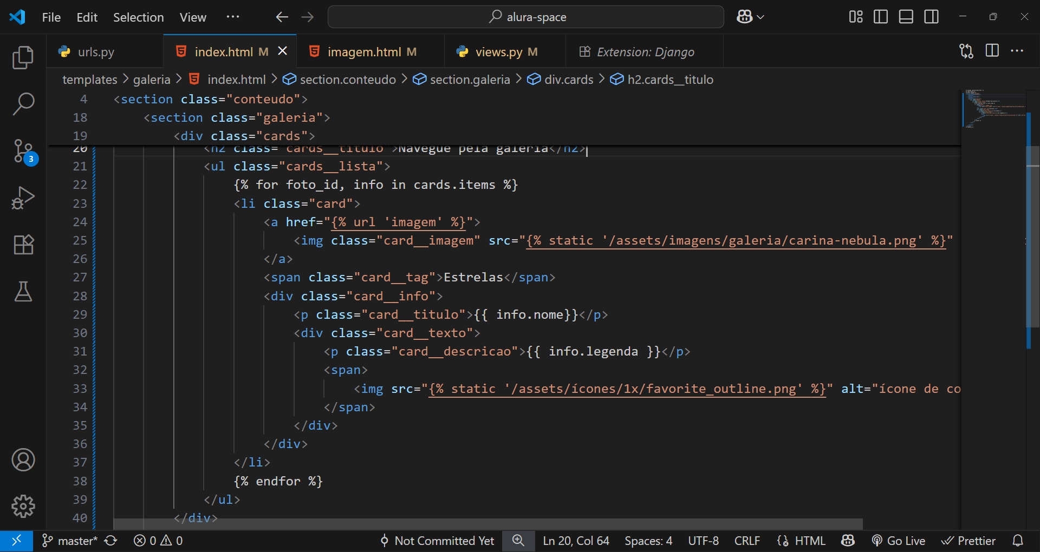Open section.conteudo breadcrumb symbol
The image size is (1040, 552).
coord(348,80)
